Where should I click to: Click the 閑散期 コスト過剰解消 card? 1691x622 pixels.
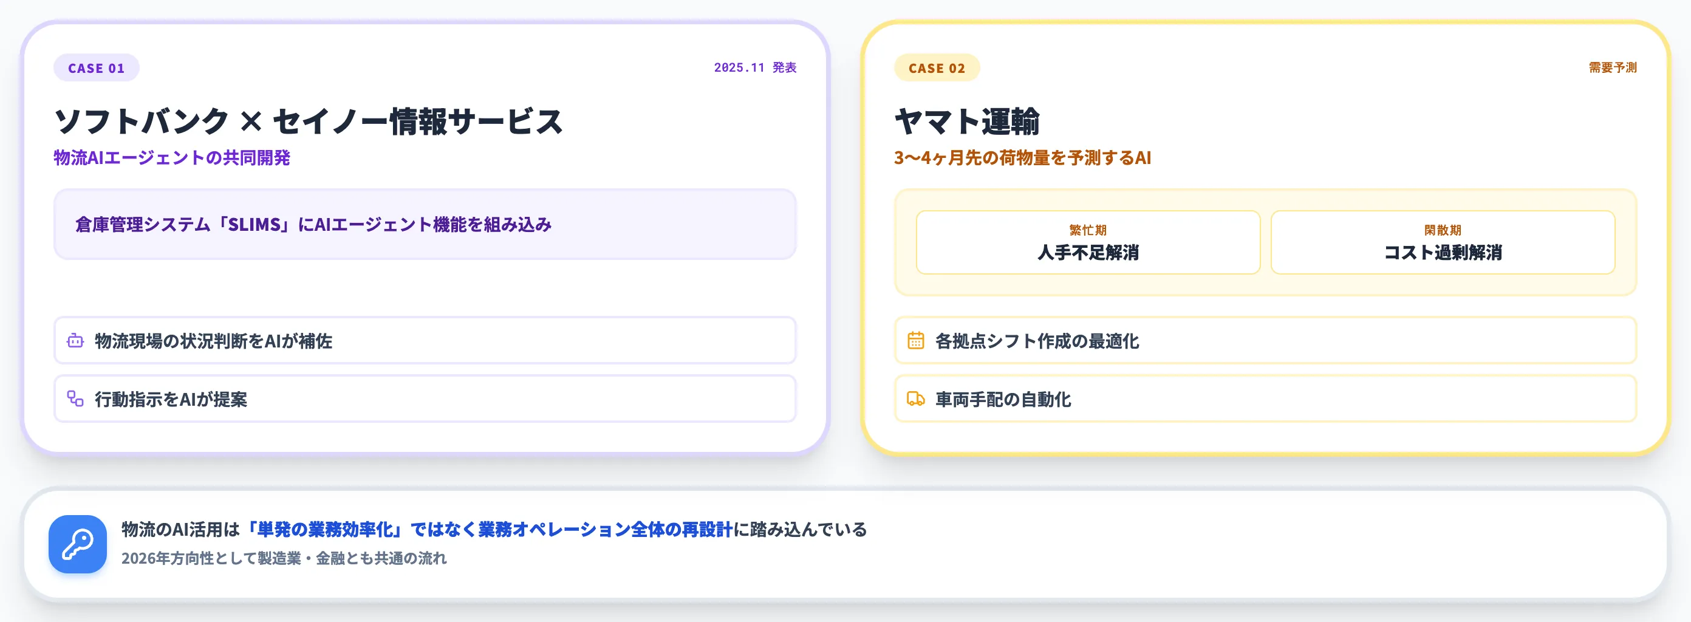[x=1443, y=242]
